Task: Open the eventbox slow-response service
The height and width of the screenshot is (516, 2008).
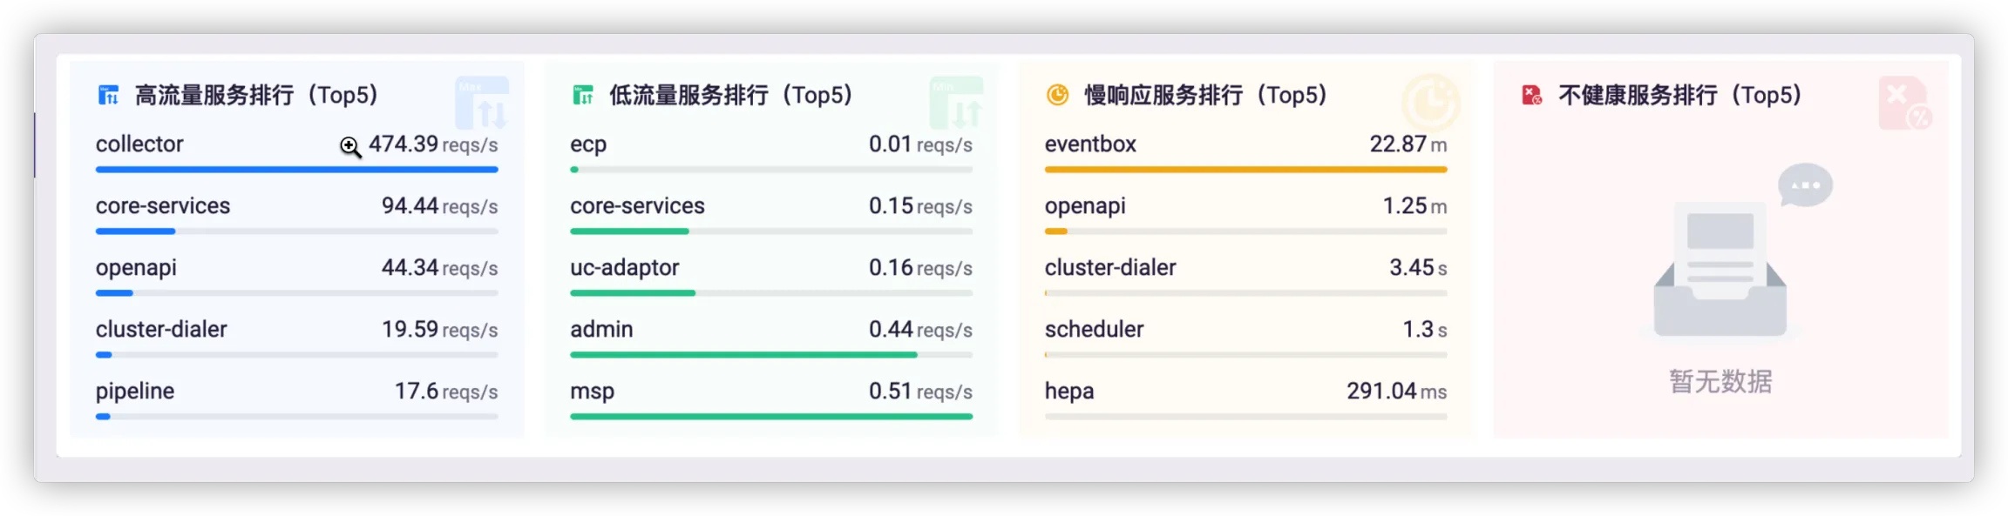Action: pyautogui.click(x=1090, y=144)
